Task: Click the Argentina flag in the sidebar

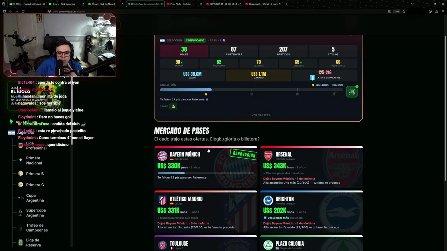Action: pos(12,133)
